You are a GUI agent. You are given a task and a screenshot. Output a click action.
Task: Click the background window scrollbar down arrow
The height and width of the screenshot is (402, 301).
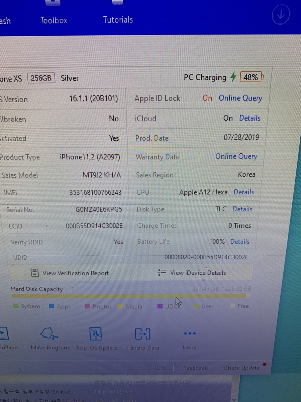tap(234, 399)
